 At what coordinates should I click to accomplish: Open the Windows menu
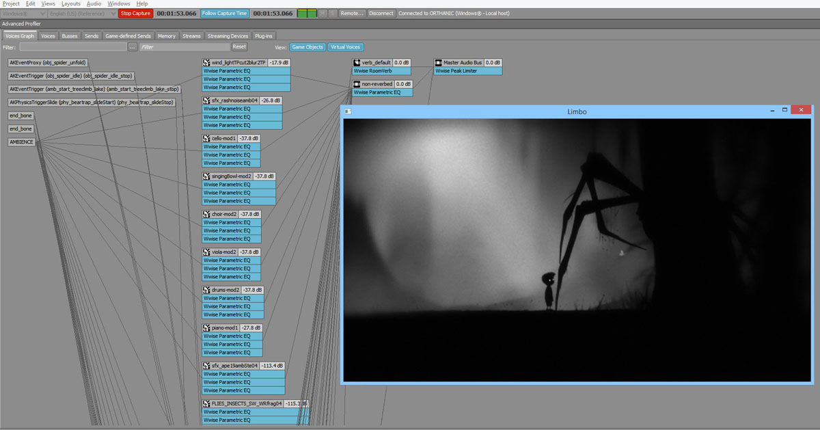pyautogui.click(x=119, y=3)
